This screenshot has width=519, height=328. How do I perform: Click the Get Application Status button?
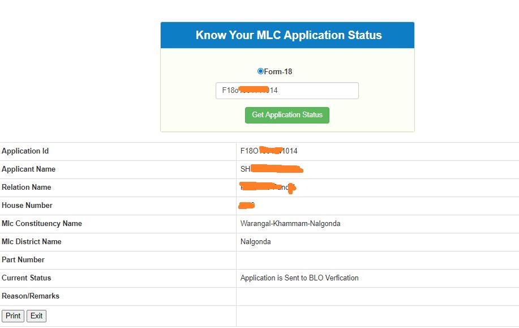coord(287,114)
